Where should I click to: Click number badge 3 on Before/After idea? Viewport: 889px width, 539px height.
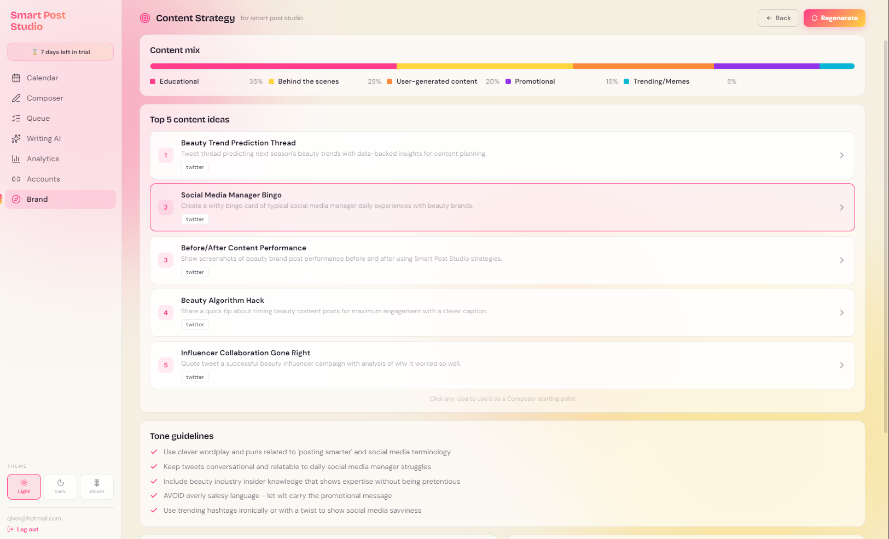point(166,260)
